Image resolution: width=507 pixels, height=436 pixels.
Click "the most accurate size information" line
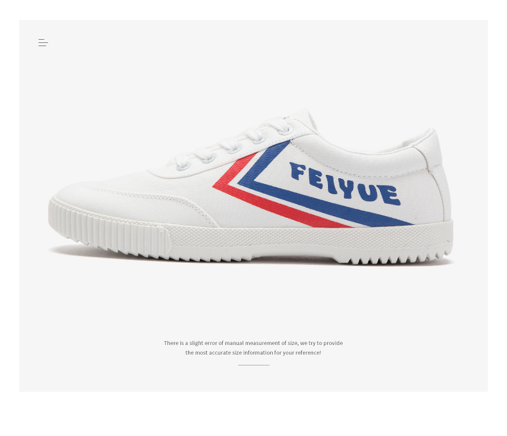click(x=253, y=353)
